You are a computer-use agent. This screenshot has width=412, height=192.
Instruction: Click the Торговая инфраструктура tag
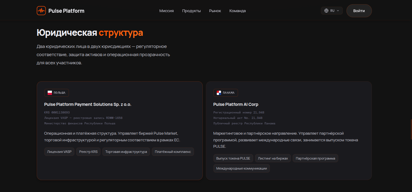point(126,152)
